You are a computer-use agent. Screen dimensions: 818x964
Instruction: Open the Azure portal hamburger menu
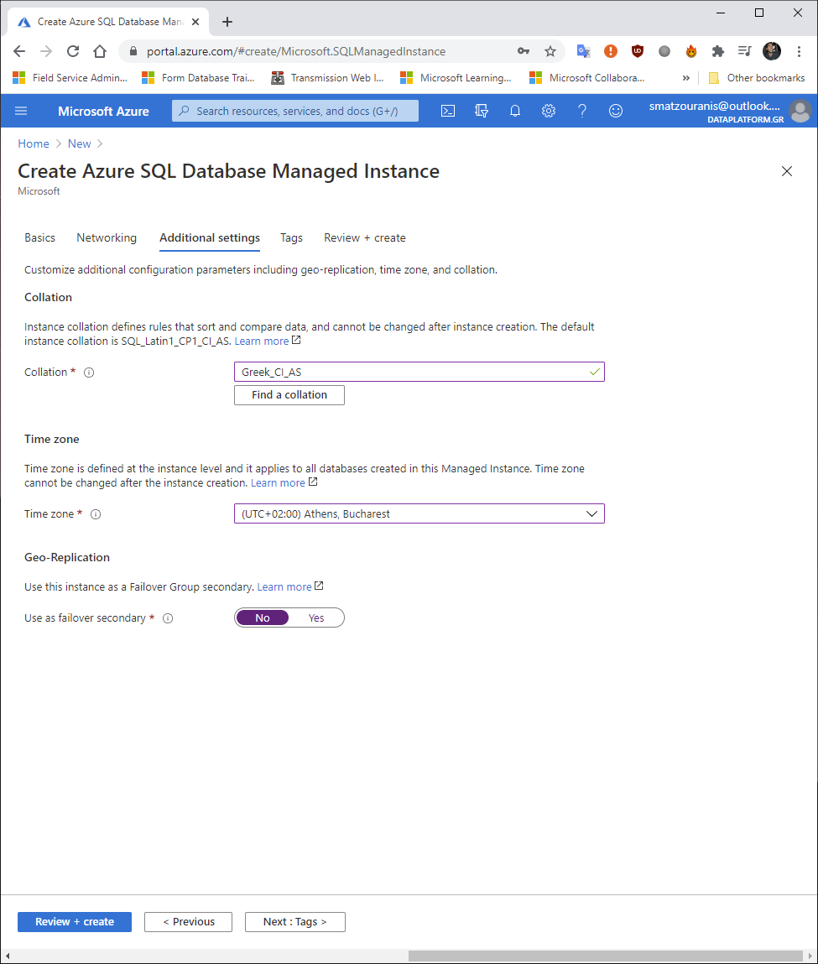[x=20, y=110]
